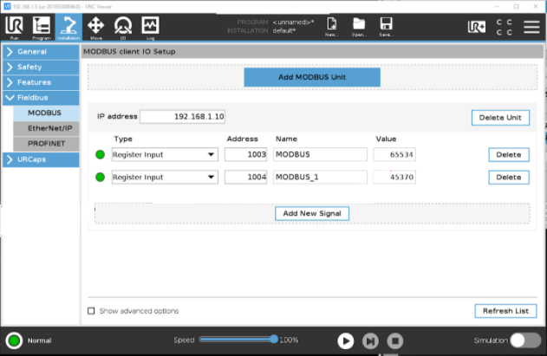
Task: Open the hamburger menu
Action: coord(531,27)
